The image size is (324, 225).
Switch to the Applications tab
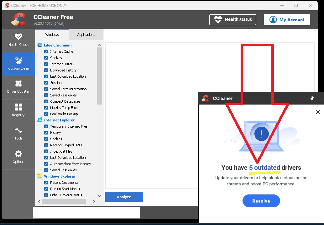pyautogui.click(x=86, y=35)
